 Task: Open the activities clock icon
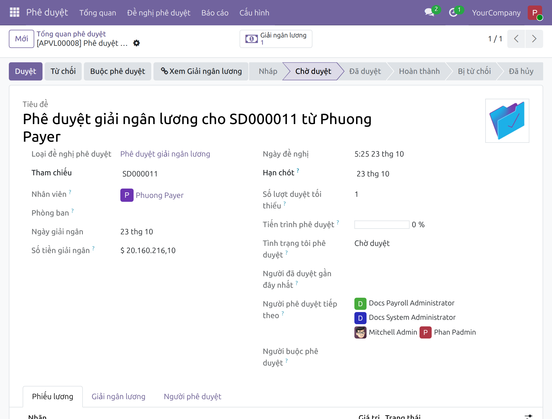point(453,12)
